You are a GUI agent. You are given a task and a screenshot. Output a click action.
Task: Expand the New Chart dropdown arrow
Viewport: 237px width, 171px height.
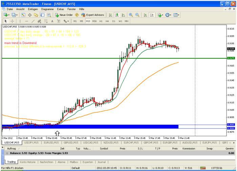[9, 15]
